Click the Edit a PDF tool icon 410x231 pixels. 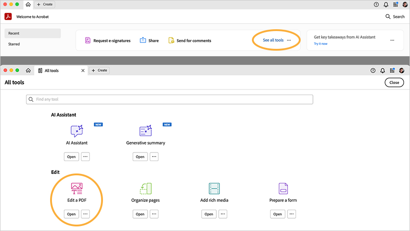77,189
